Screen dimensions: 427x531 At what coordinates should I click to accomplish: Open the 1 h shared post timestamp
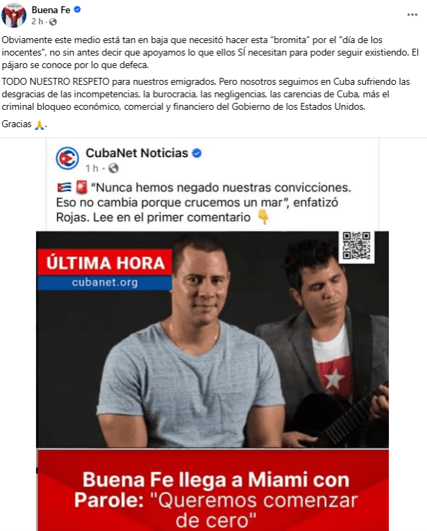click(x=92, y=168)
